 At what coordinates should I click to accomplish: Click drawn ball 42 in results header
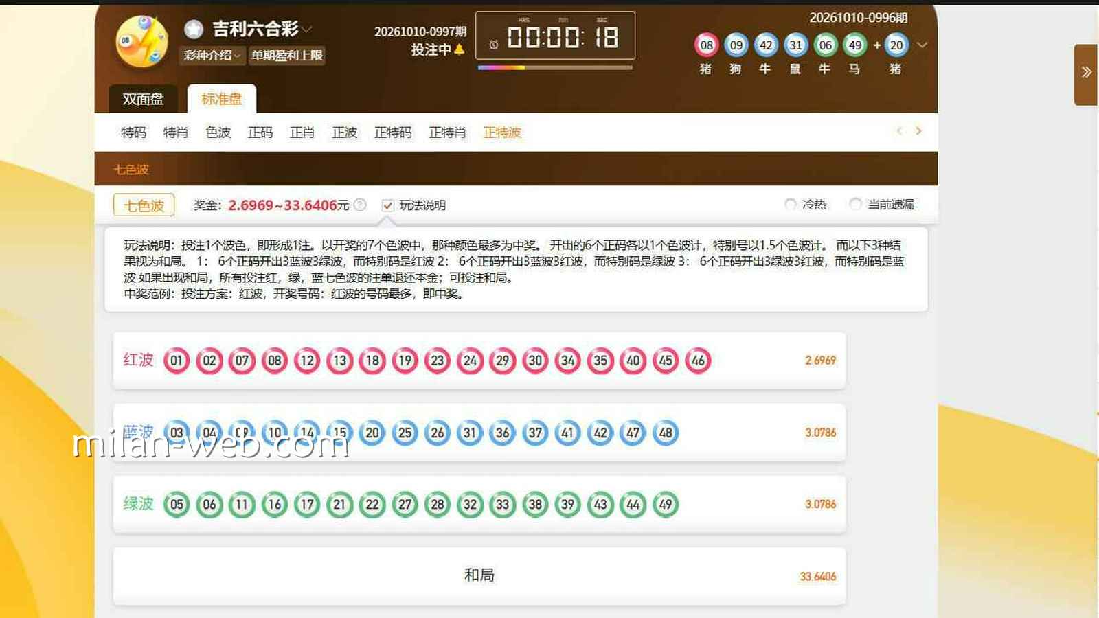(765, 45)
